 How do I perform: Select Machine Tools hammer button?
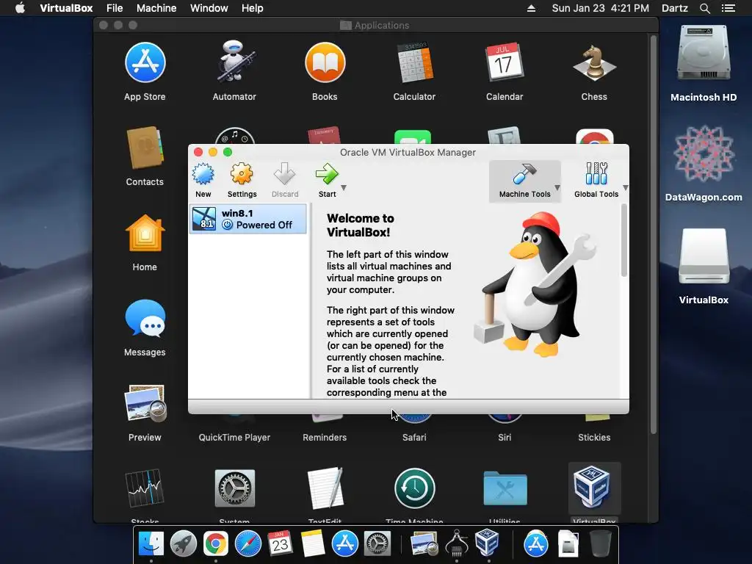point(524,181)
